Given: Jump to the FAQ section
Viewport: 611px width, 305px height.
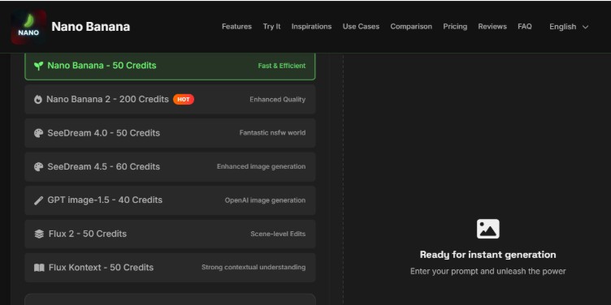Looking at the screenshot, I should pos(525,27).
